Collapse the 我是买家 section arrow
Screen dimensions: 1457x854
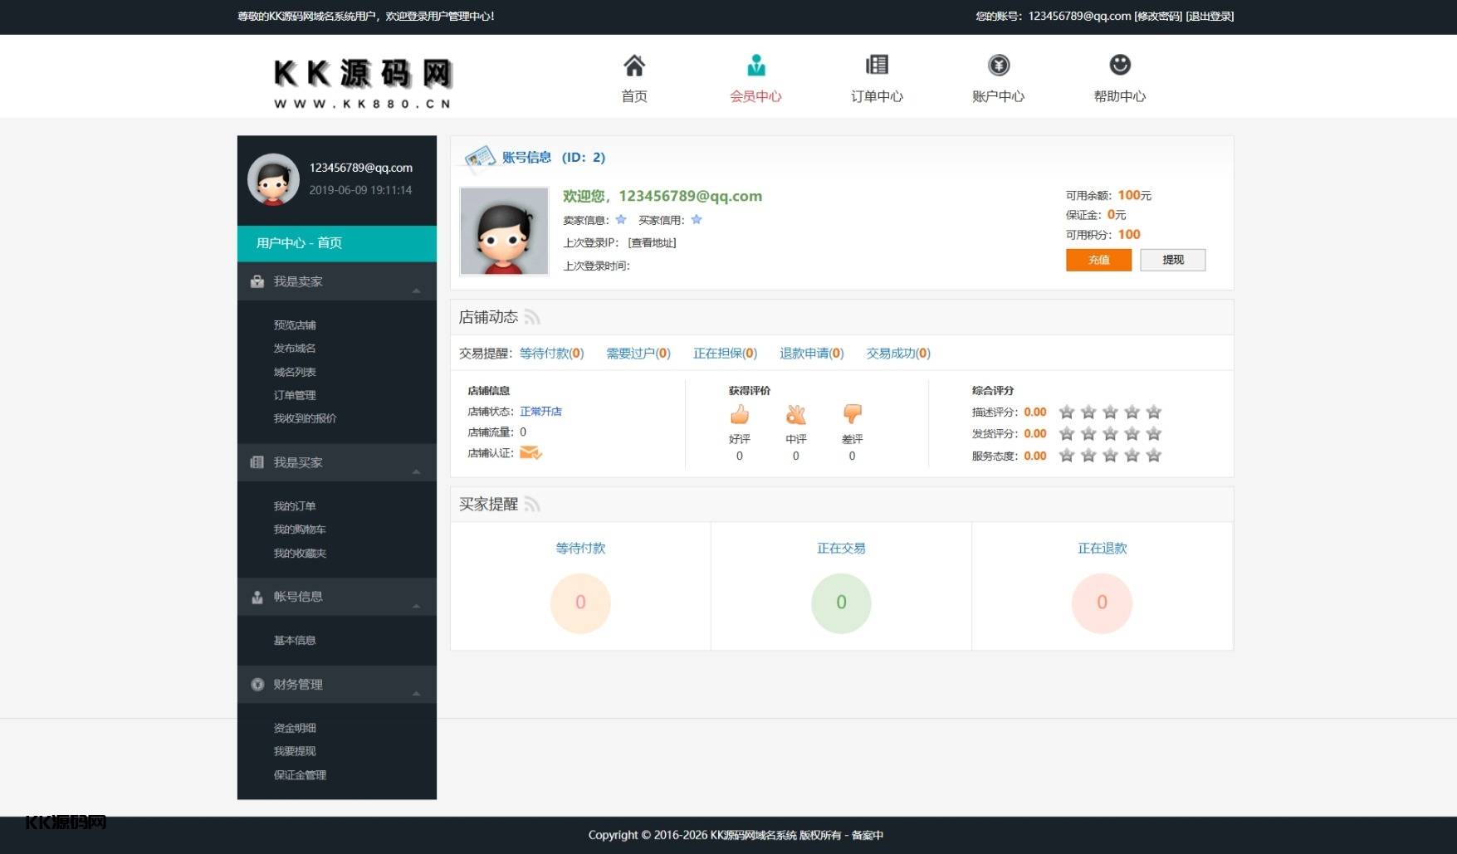(417, 472)
